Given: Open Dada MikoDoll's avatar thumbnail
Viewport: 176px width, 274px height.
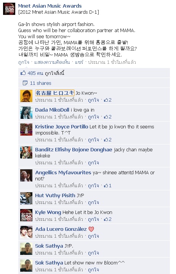Looking at the screenshot, I should [26, 113].
